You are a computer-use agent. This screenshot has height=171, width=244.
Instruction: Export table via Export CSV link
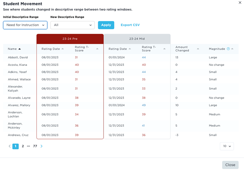[130, 25]
